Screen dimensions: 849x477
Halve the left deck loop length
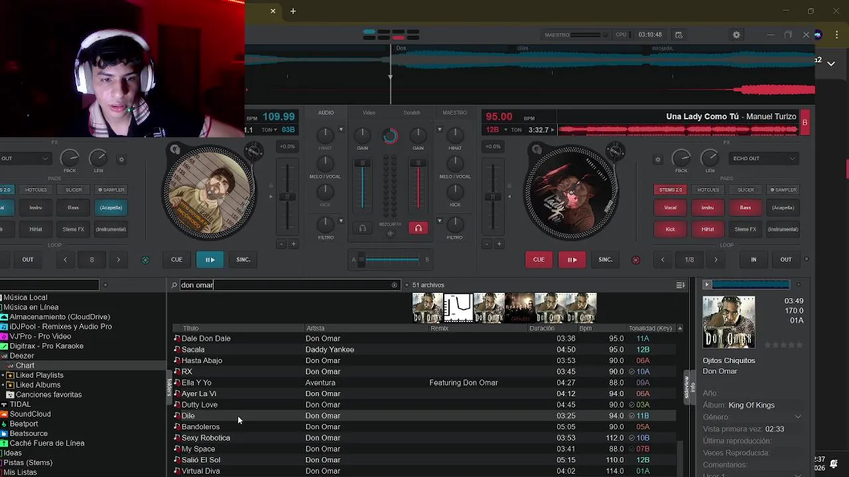click(x=65, y=260)
